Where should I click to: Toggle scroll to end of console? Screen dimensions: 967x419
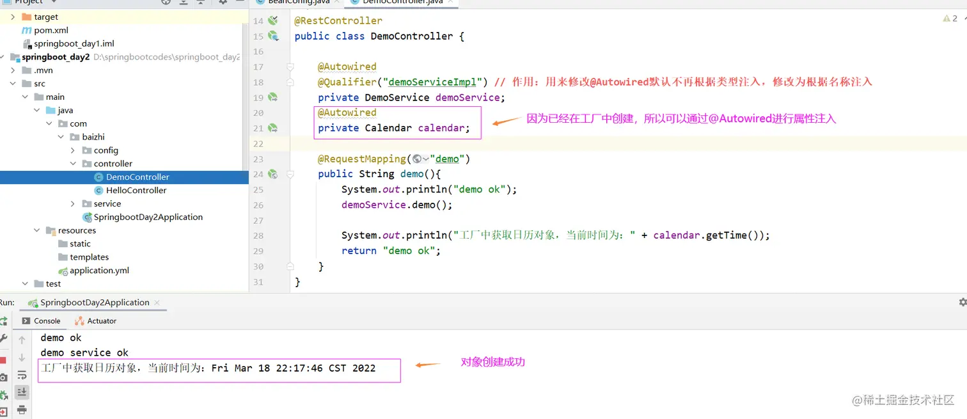pos(22,392)
